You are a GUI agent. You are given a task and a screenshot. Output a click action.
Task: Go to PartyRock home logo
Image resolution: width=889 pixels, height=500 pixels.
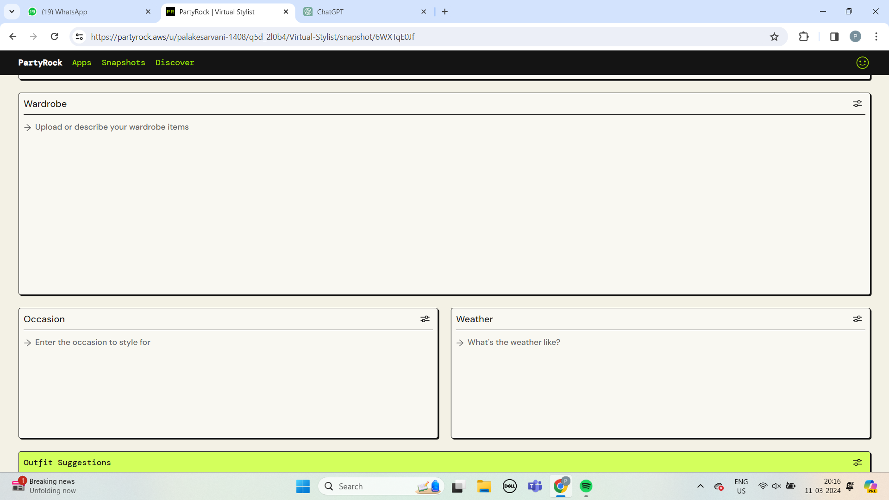click(x=40, y=62)
